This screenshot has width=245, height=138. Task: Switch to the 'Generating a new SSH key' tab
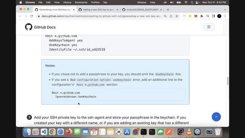pyautogui.click(x=55, y=10)
